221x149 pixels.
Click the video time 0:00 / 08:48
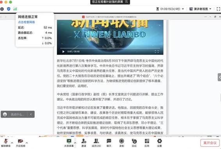point(73,51)
